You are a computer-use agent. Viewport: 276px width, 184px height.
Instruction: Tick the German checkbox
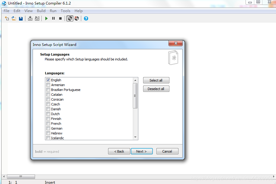pos(48,128)
